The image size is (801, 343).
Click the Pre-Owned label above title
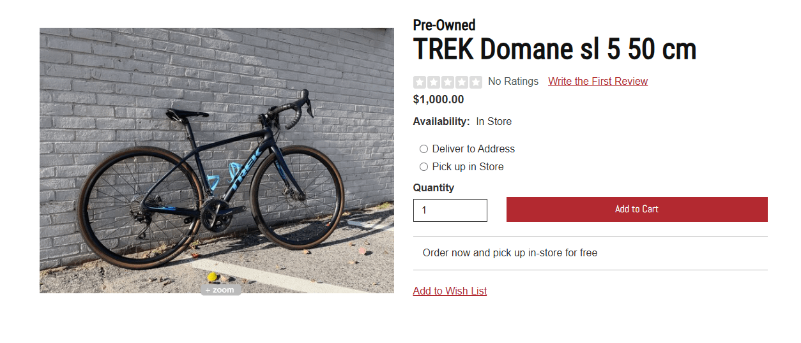tap(444, 25)
